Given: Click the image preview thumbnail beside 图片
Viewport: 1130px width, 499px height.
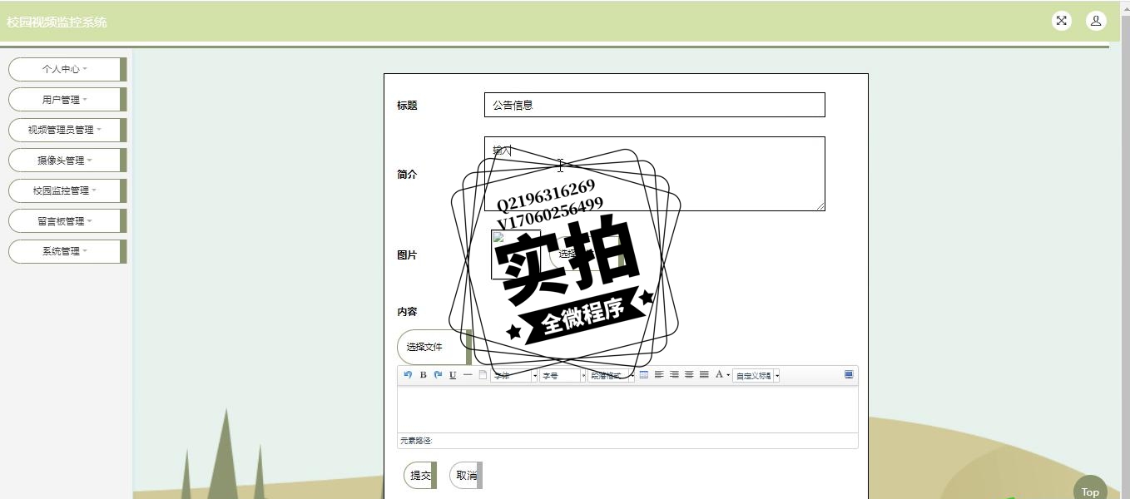Looking at the screenshot, I should pos(516,254).
